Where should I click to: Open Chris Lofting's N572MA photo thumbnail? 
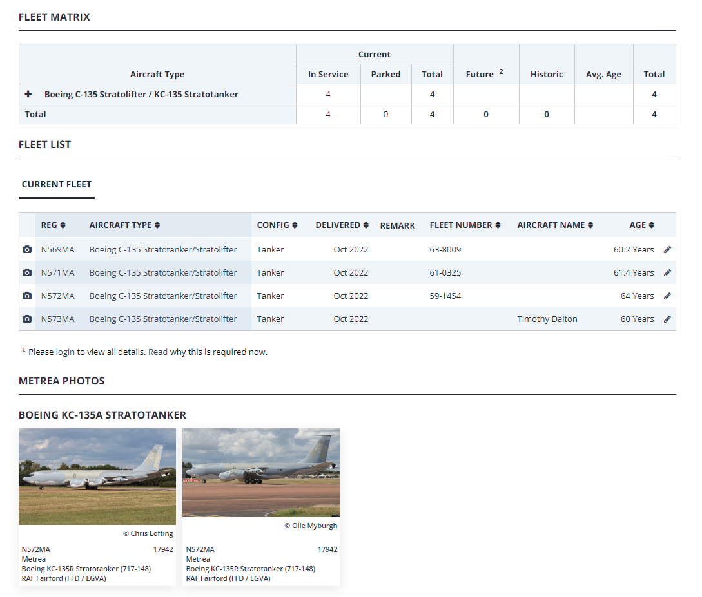coord(97,477)
